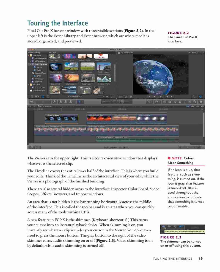The height and width of the screenshot is (272, 220).
Task: Open the gear action menu below Event Library
Action: [37, 96]
